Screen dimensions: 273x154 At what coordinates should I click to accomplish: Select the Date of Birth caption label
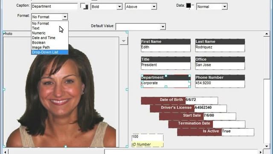coord(163,101)
